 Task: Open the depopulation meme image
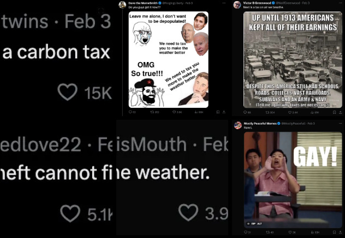(x=169, y=60)
